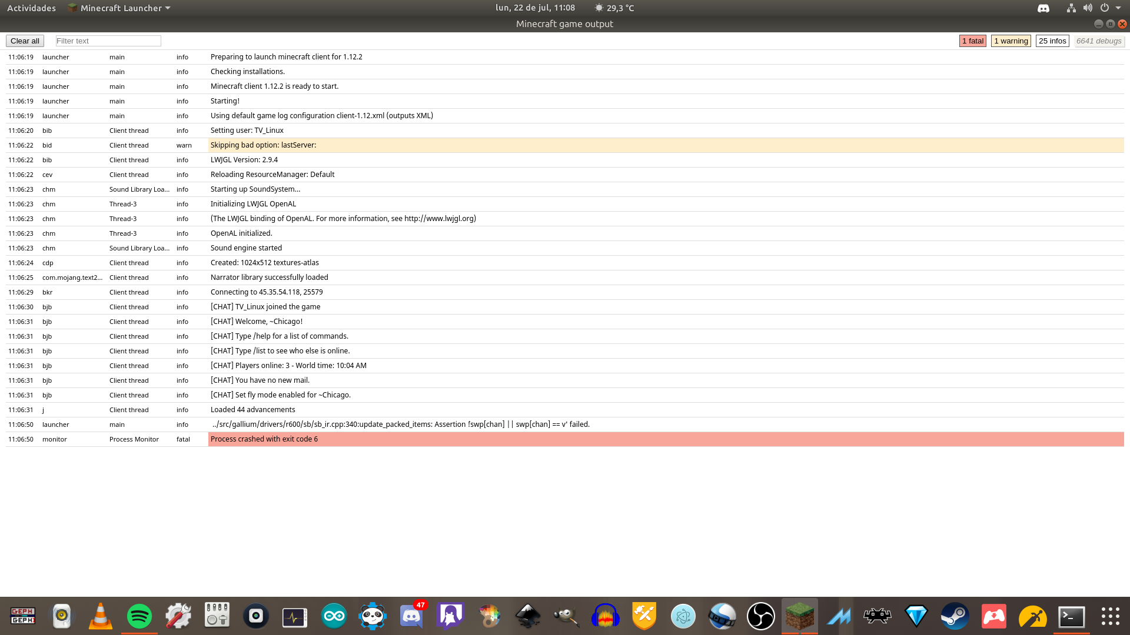Click the Filter text input field
The height and width of the screenshot is (635, 1130).
pyautogui.click(x=108, y=41)
